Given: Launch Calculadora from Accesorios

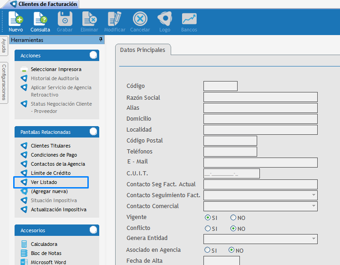Looking at the screenshot, I should [24, 244].
